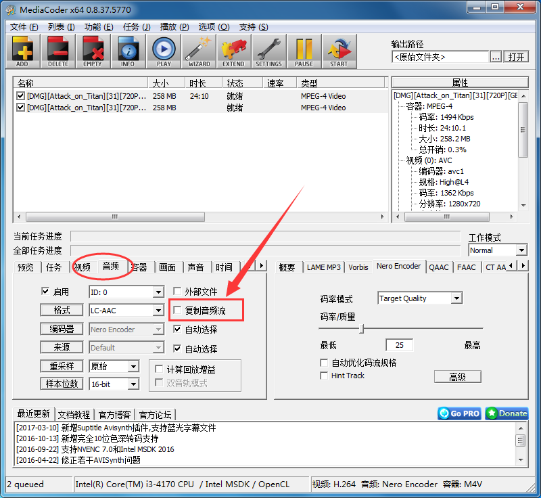Image resolution: width=541 pixels, height=498 pixels.
Task: Click the INFO icon to view media info
Action: 128,51
